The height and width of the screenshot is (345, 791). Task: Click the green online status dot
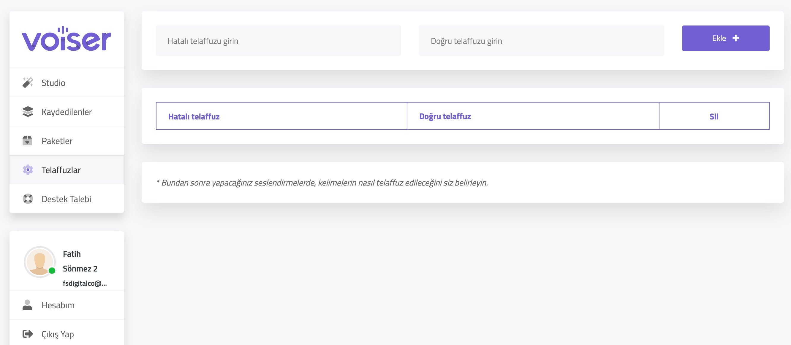coord(52,270)
